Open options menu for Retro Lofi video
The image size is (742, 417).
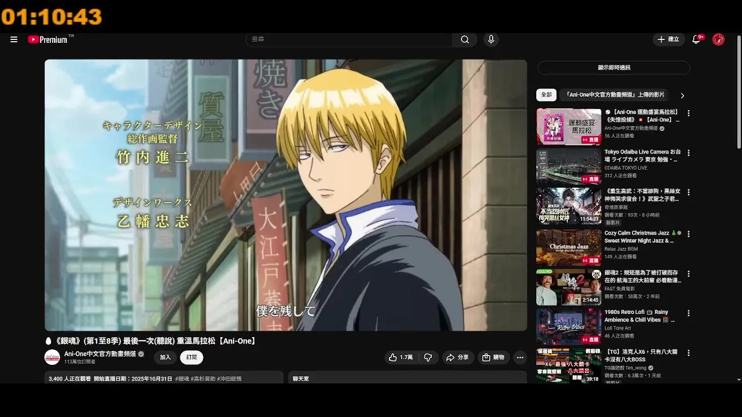coord(689,313)
